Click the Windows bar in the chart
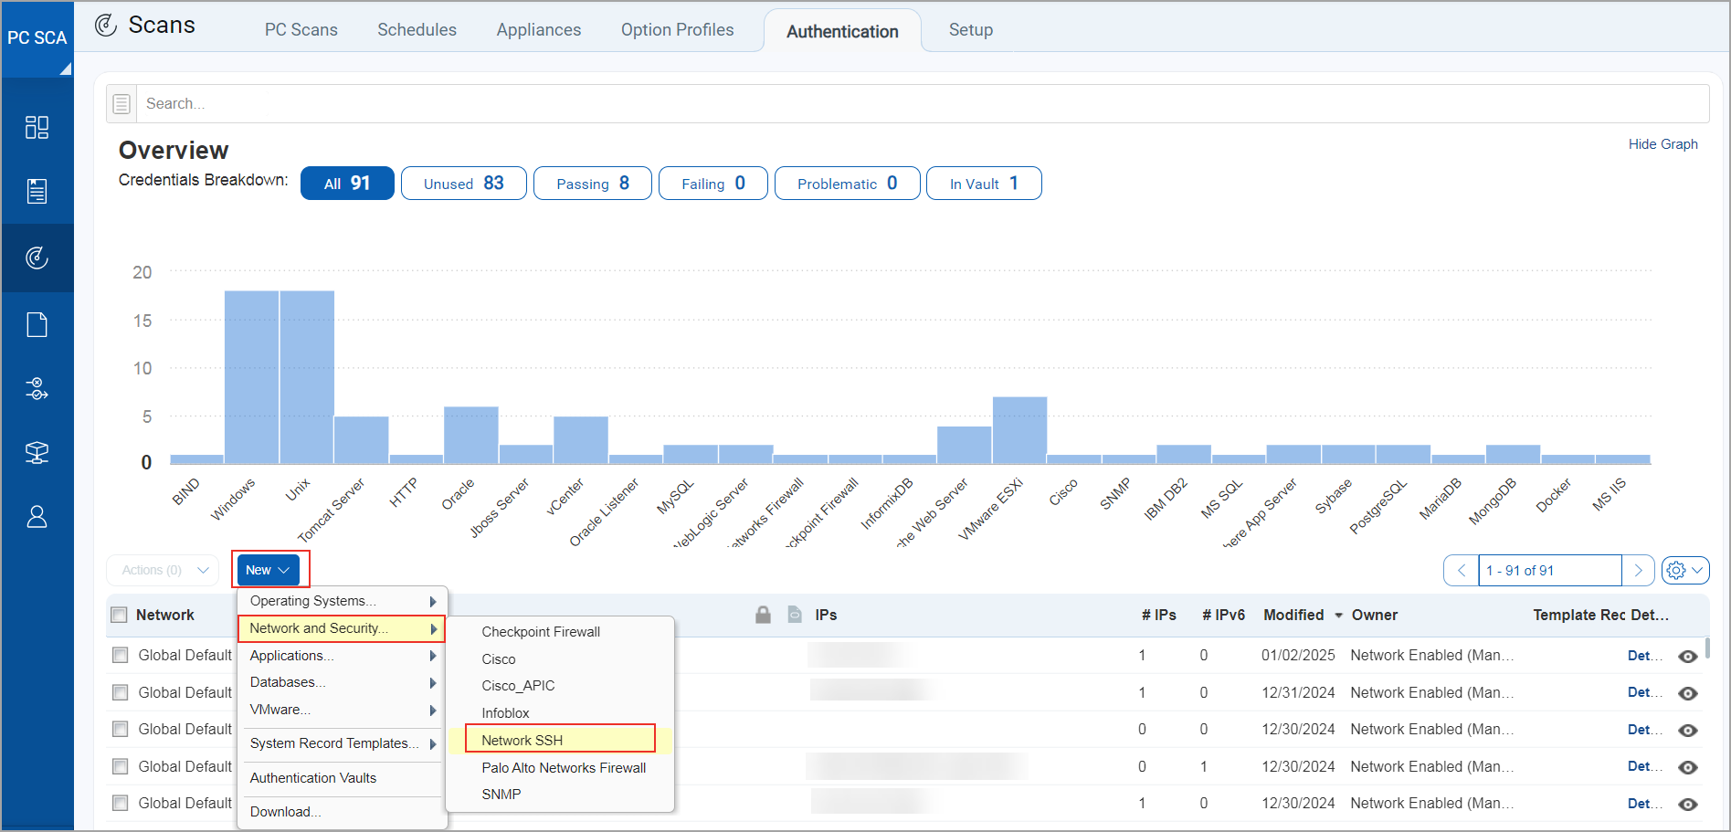1731x832 pixels. coord(252,374)
